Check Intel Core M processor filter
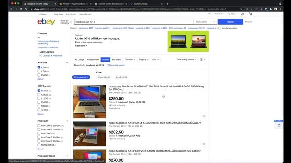Viewport: 291px width, 163px height. (39, 133)
